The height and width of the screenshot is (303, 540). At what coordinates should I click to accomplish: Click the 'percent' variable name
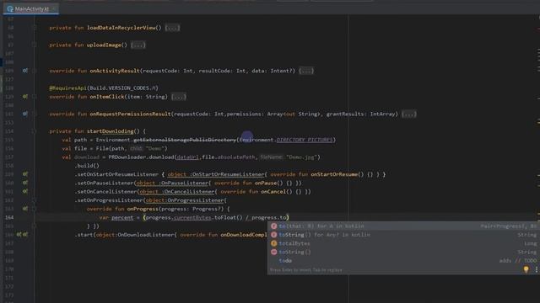click(122, 217)
